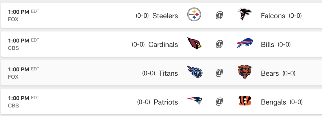Click the Falcons team logo

244,15
